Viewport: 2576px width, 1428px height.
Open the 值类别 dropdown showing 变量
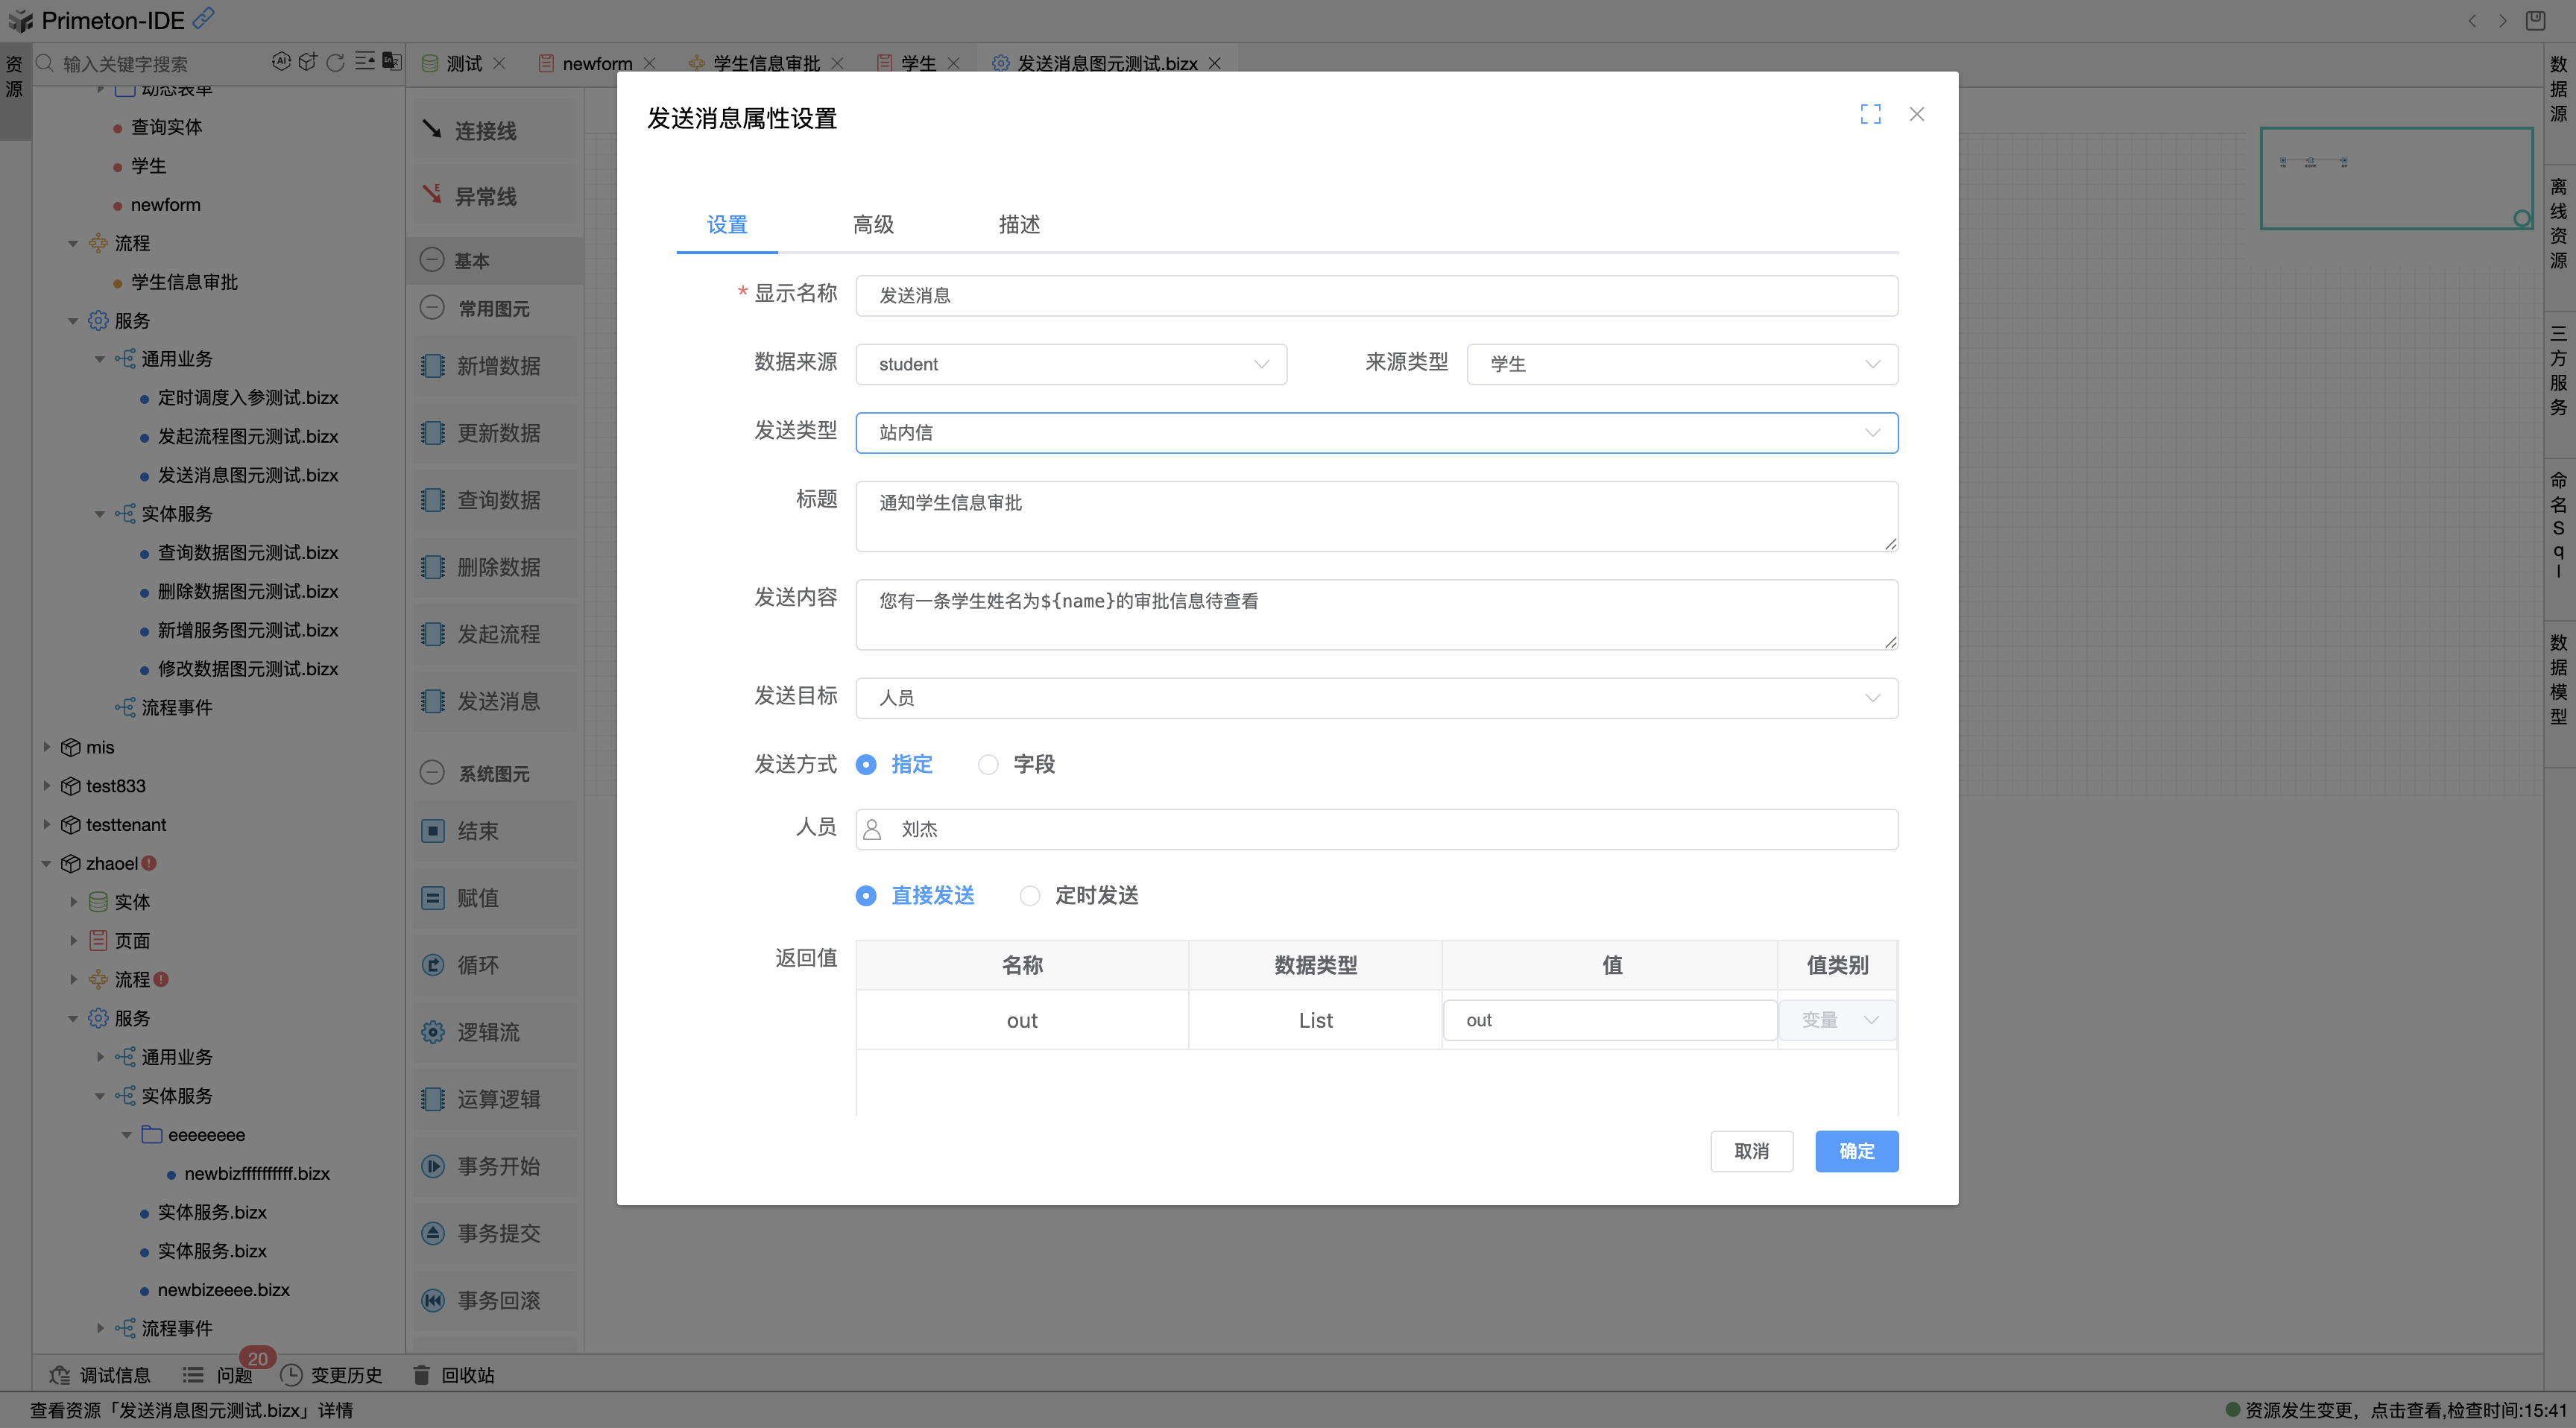[x=1837, y=1019]
